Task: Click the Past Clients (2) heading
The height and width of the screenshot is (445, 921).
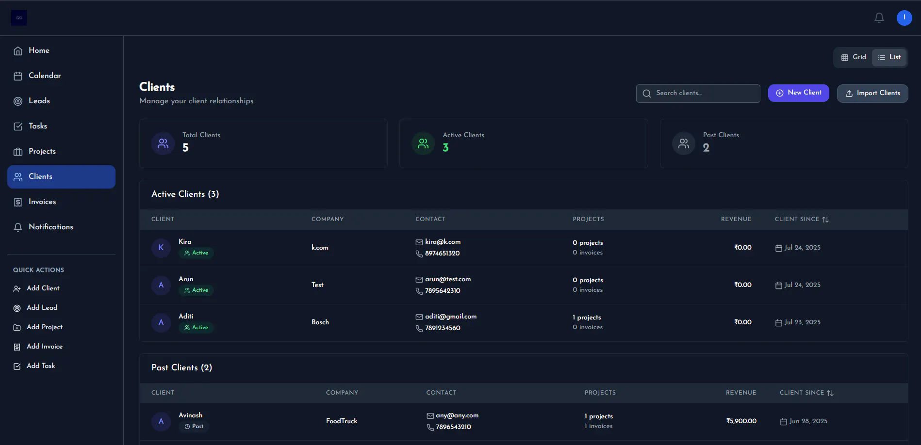Action: tap(181, 367)
